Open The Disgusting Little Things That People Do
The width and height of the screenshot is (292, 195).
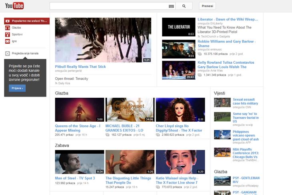point(128,180)
